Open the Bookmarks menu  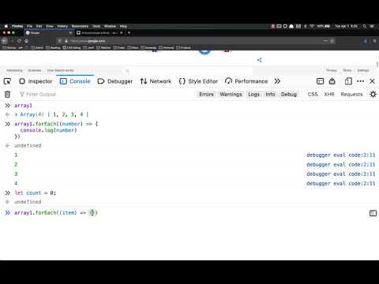(80, 26)
